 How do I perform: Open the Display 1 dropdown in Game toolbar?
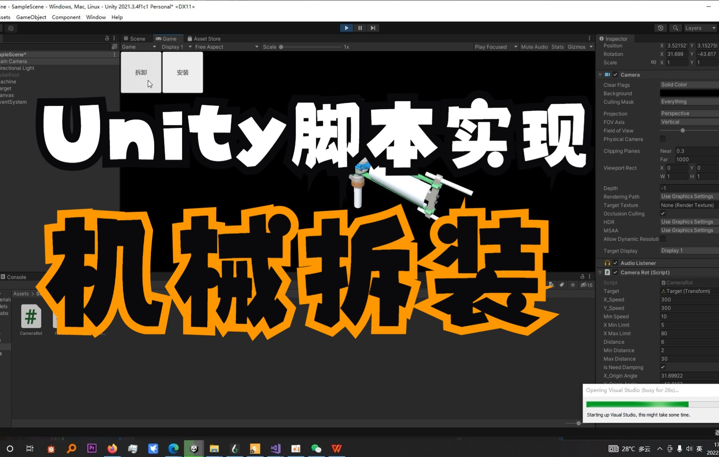[176, 47]
